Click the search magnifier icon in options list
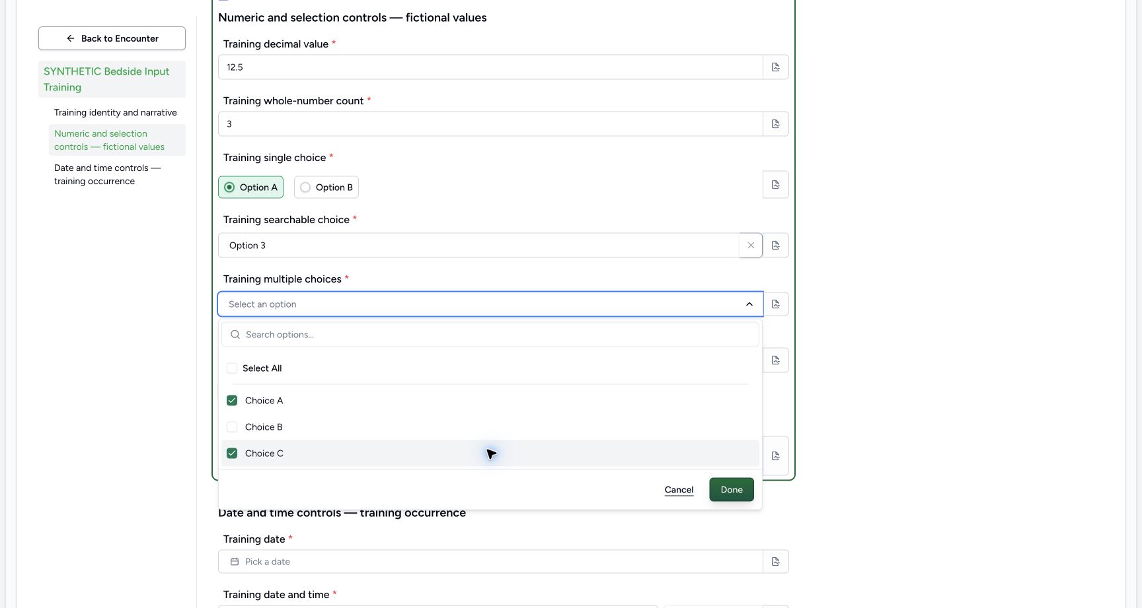1142x608 pixels. tap(235, 335)
